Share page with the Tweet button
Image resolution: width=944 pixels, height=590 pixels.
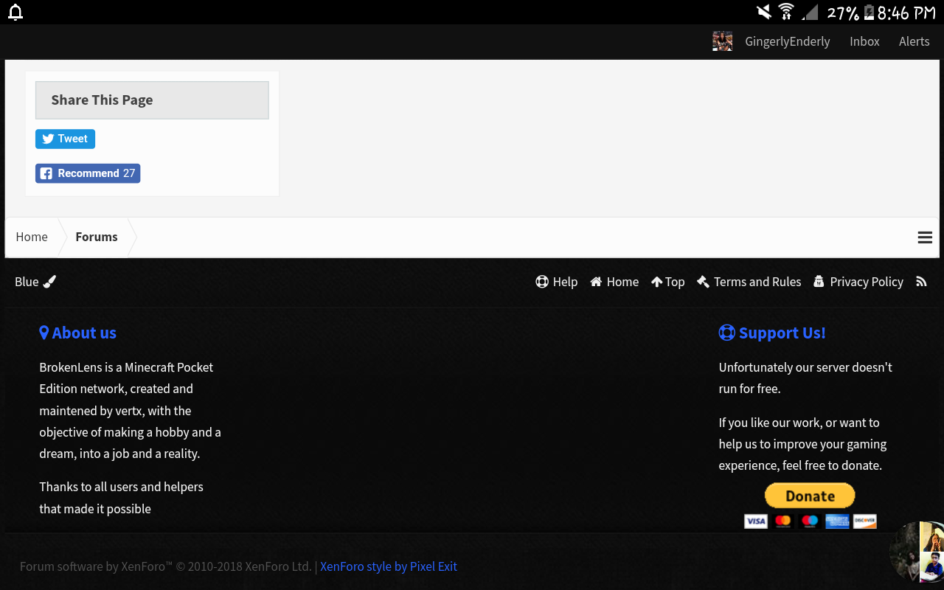click(65, 139)
